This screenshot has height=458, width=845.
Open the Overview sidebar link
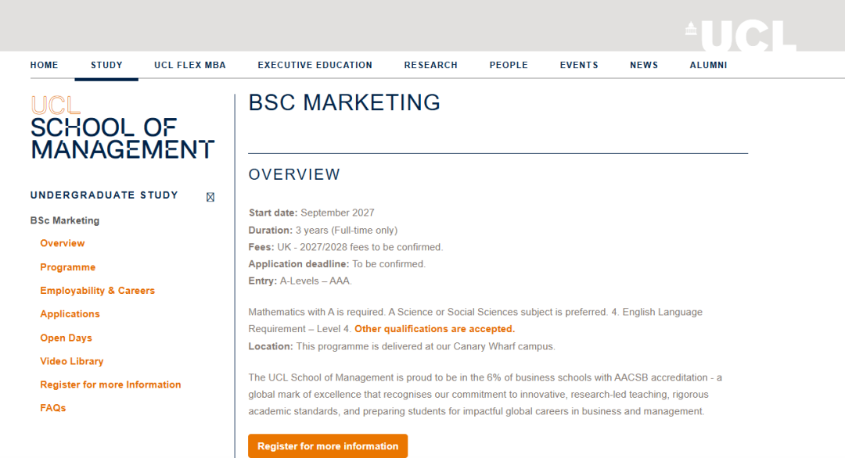(x=63, y=243)
